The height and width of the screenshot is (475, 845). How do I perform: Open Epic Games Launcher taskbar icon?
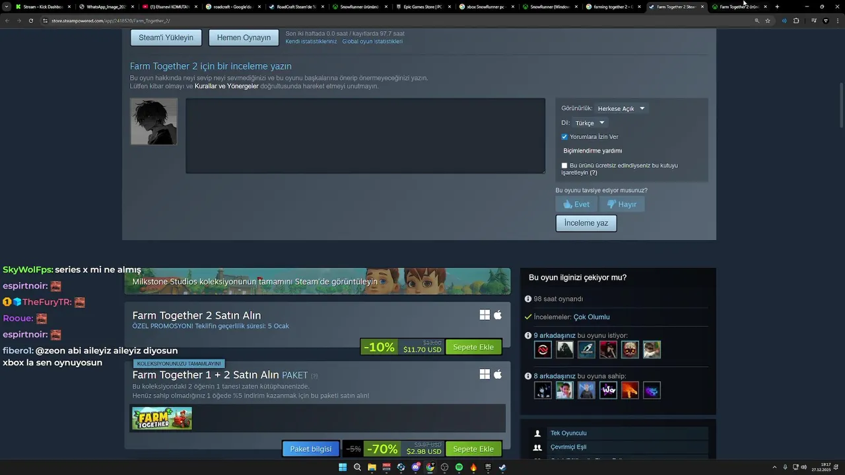[x=488, y=467]
